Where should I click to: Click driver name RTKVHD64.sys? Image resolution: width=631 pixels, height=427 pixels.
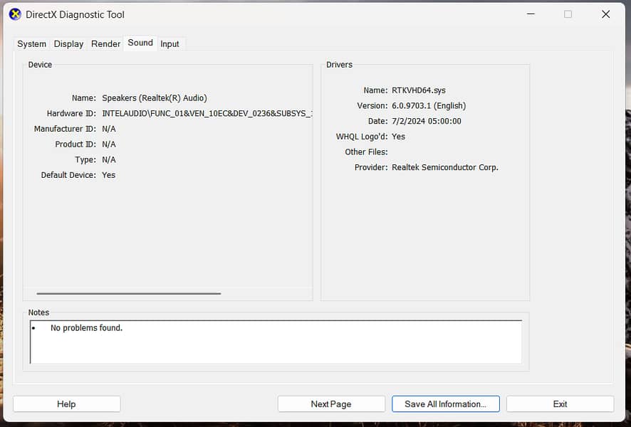pyautogui.click(x=419, y=90)
